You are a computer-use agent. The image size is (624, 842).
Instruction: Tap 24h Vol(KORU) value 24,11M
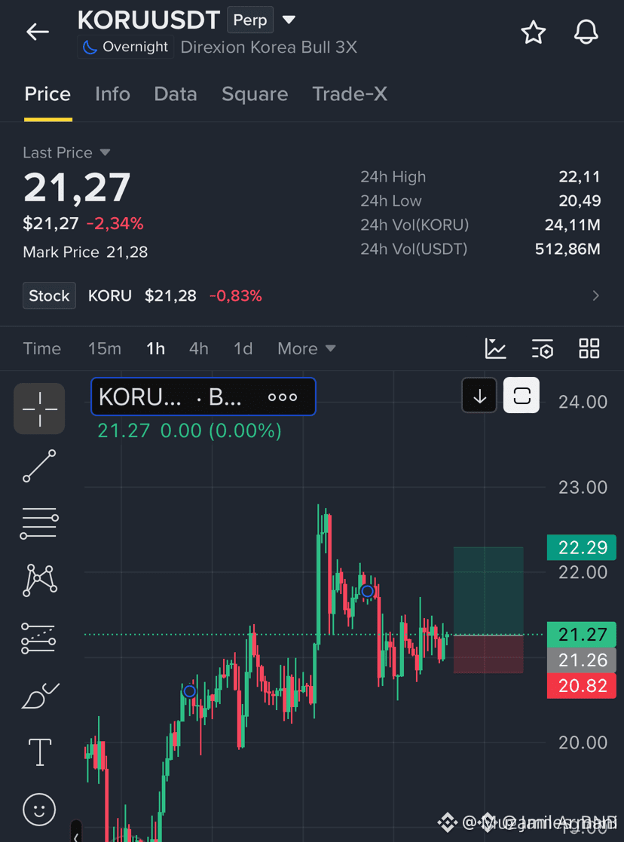tap(573, 225)
